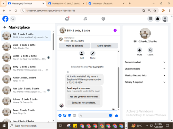The height and width of the screenshot is (129, 173).
Task: Open the Facebook menu grid icon
Action: pyautogui.click(x=150, y=19)
